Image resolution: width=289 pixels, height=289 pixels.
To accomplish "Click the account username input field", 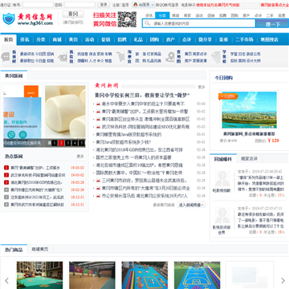I will (38, 5).
